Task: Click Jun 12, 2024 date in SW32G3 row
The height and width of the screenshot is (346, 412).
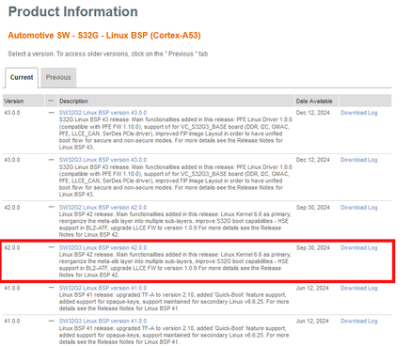Action: coord(312,321)
